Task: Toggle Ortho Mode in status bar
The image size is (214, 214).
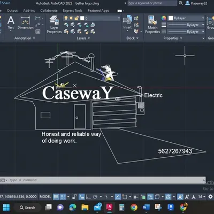Action: 88,197
